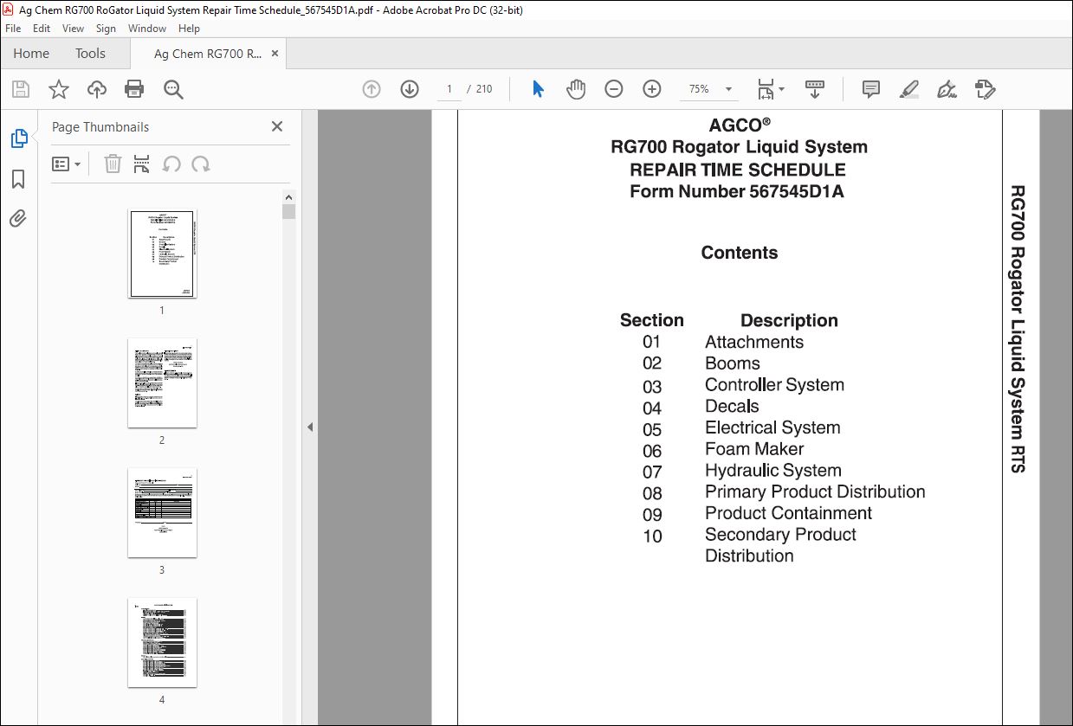Zoom out with minus icon
The height and width of the screenshot is (726, 1073).
point(614,89)
